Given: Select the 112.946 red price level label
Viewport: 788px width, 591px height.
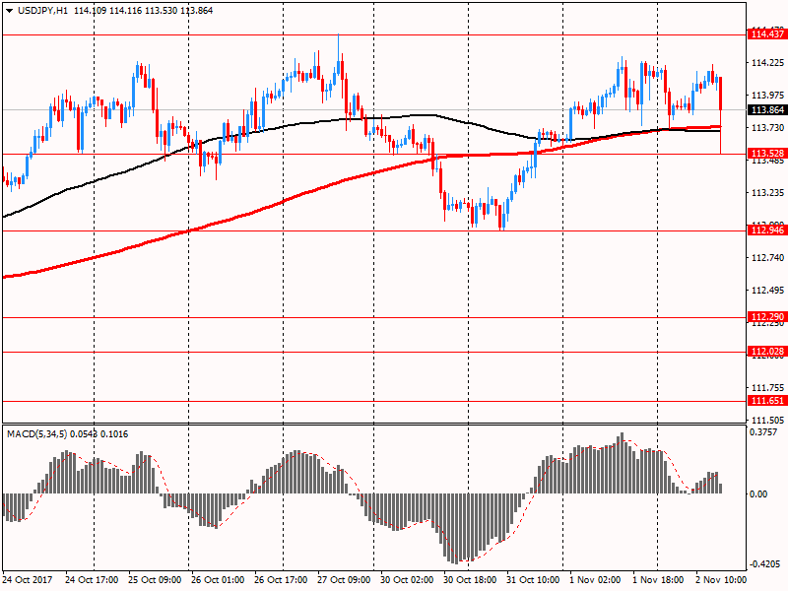Looking at the screenshot, I should [x=767, y=230].
